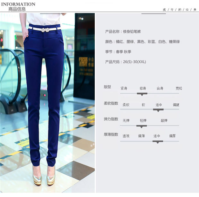Image resolution: width=199 pixels, height=197 pixels.
Task: Click the '产品尺码：26(S)-30(XXL)' line
Action: (x=125, y=62)
